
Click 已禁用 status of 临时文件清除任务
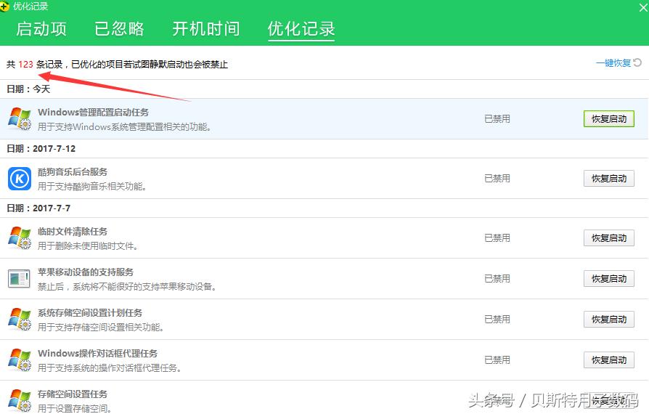coord(497,238)
